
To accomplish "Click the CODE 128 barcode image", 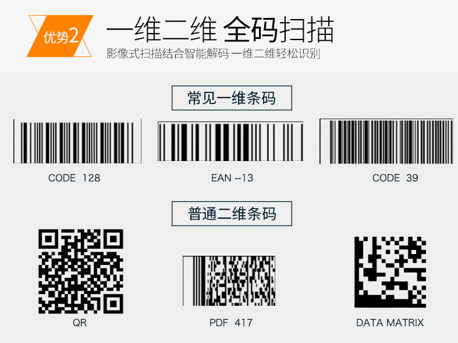I will click(x=77, y=141).
